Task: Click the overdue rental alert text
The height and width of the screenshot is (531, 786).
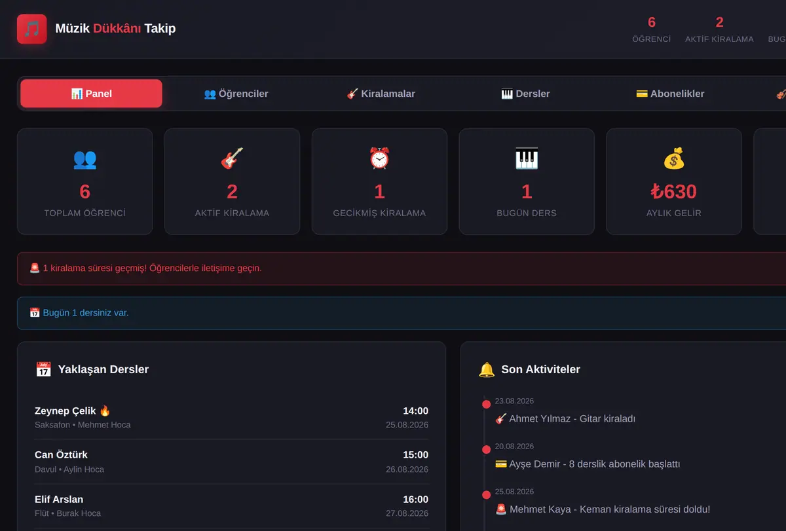Action: (152, 268)
